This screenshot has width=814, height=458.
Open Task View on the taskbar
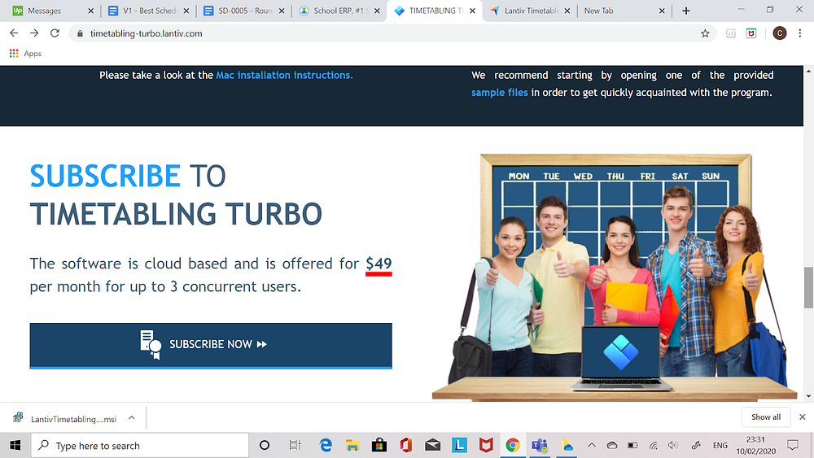pos(295,445)
